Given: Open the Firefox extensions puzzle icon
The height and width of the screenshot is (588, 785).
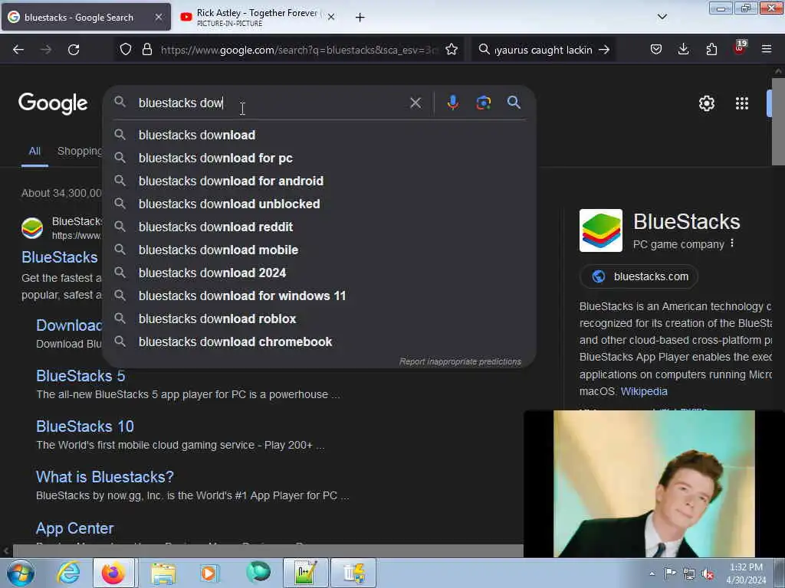Looking at the screenshot, I should [711, 50].
